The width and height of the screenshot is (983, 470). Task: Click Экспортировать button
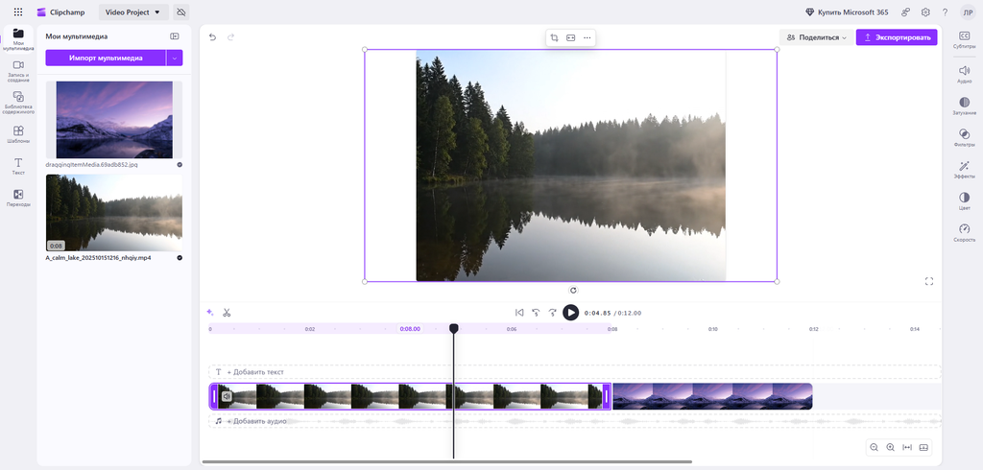point(897,37)
